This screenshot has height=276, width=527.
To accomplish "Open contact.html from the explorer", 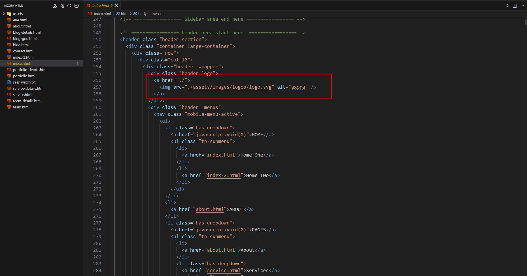I will tap(23, 51).
